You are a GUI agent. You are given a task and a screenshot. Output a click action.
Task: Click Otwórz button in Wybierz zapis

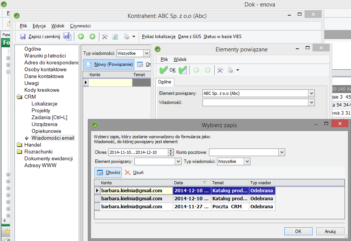108,172
